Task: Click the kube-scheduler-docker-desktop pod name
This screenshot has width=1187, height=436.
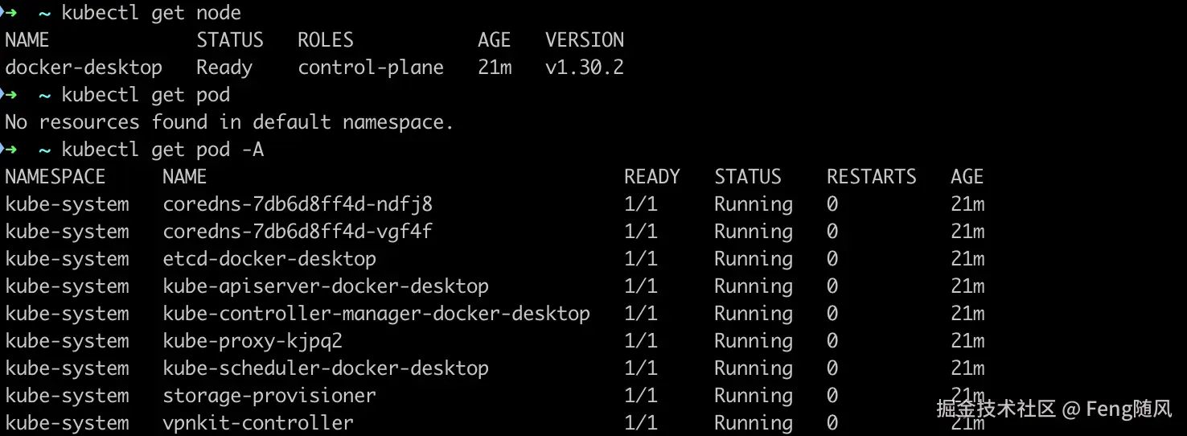Action: point(326,368)
